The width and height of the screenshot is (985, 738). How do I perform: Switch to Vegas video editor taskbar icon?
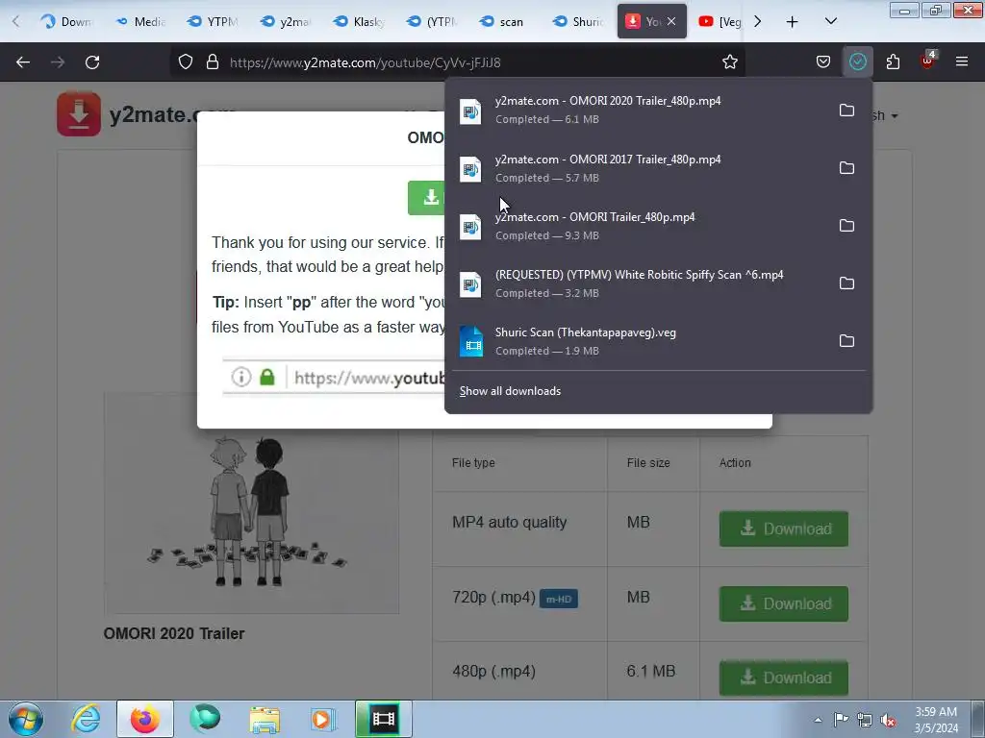point(383,719)
